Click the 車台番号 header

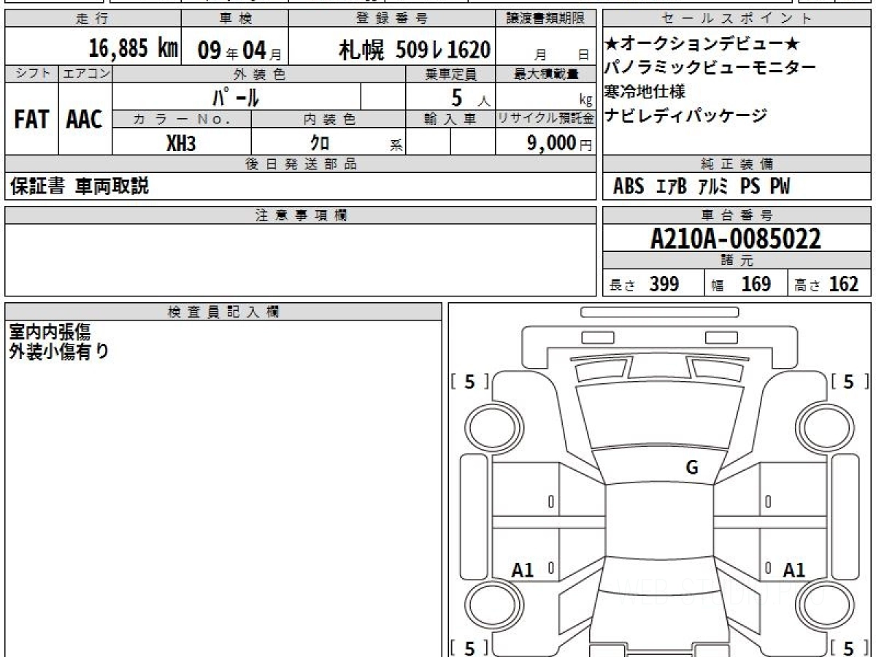coord(737,215)
